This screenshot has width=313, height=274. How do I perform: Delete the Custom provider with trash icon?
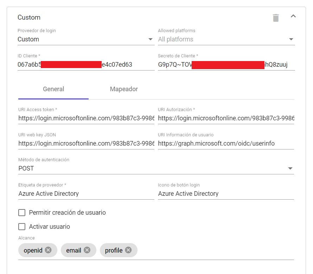(x=276, y=18)
